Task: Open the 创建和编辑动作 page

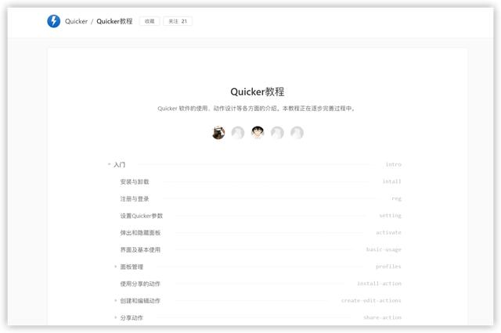Action: (140, 301)
